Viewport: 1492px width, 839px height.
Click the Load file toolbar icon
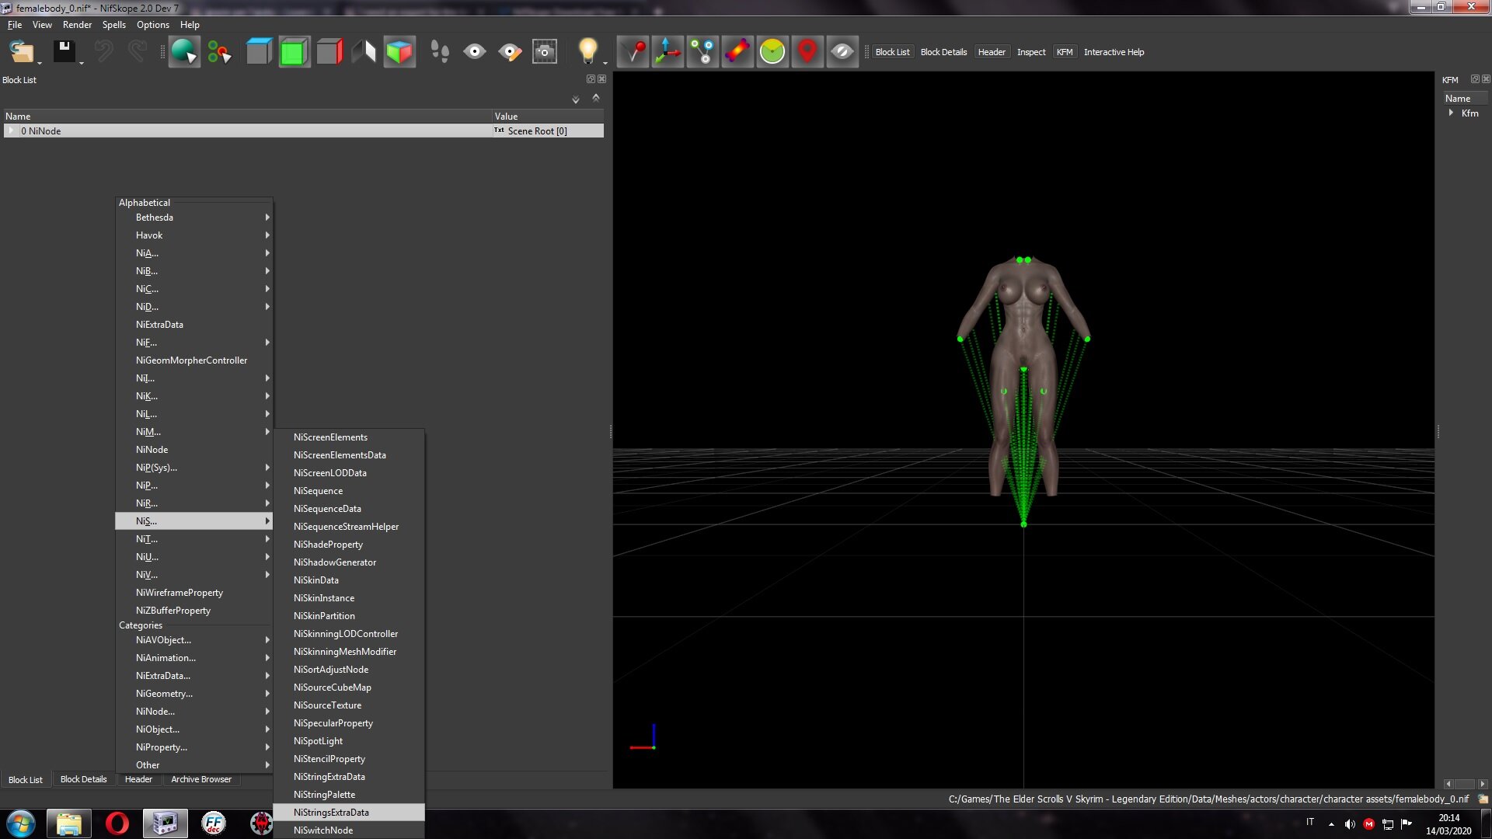point(21,52)
